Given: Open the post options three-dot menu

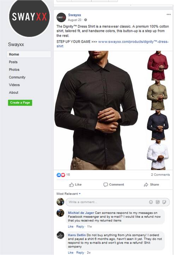Looking at the screenshot, I should tap(168, 15).
